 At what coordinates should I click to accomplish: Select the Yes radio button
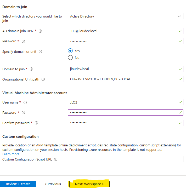click(70, 51)
